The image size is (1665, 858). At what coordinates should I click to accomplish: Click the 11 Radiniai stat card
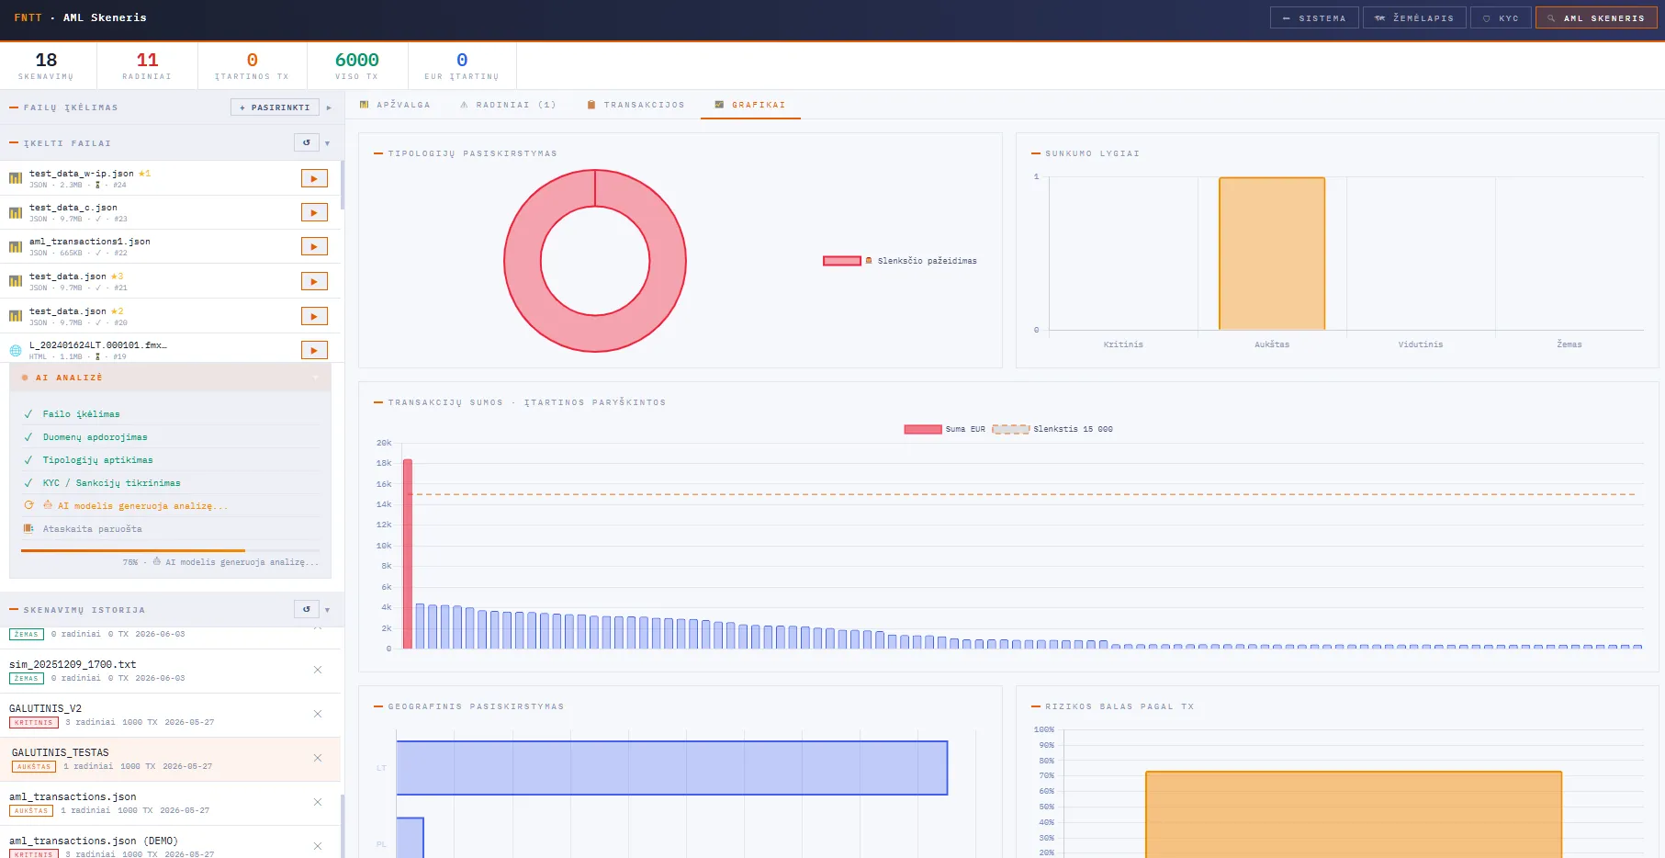point(147,65)
